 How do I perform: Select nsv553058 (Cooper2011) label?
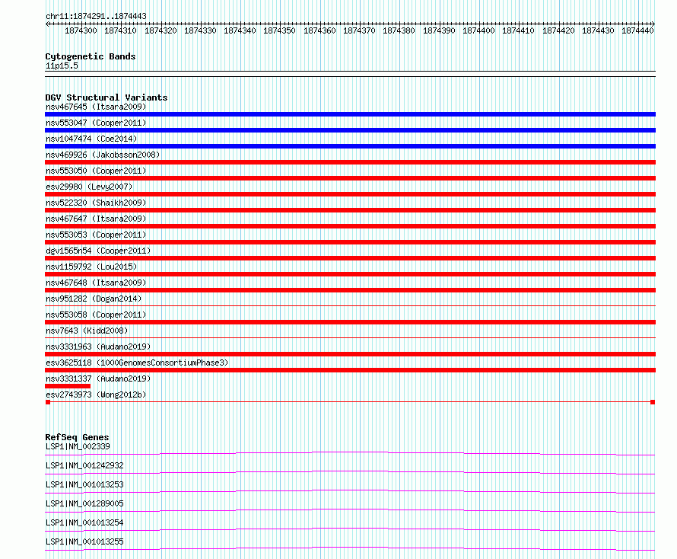point(96,315)
